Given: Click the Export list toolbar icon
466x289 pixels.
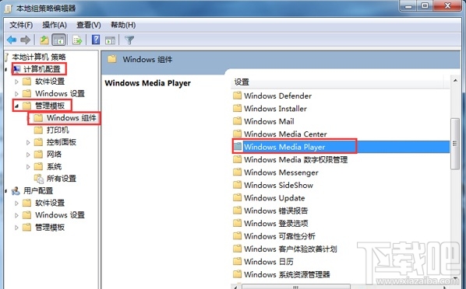Looking at the screenshot, I should 77,40.
